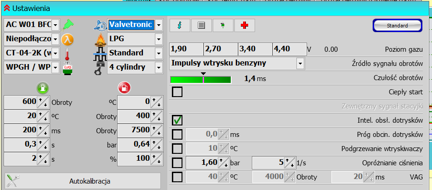Click the 1,90 gas level field

tap(186, 49)
